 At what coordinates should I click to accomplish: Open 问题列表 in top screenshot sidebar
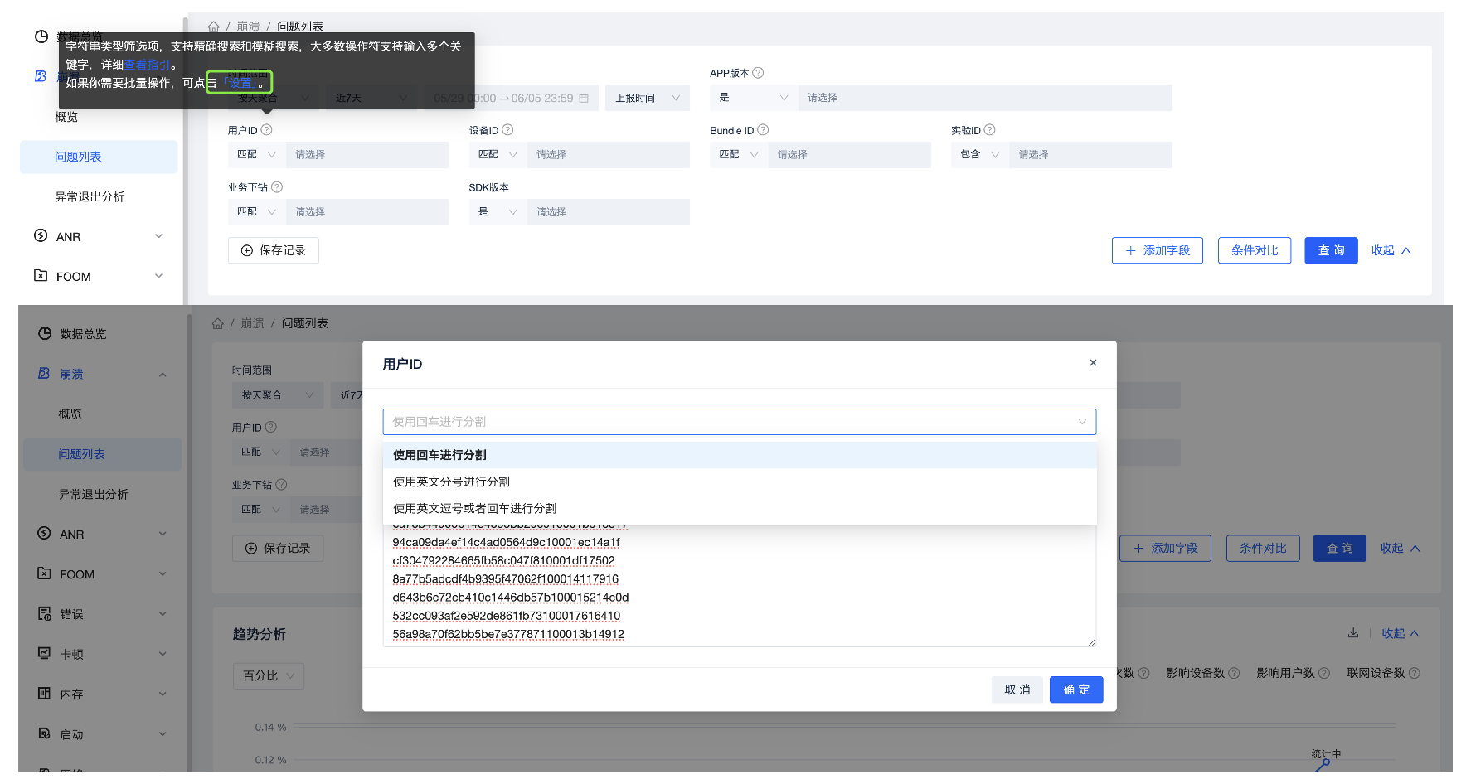pyautogui.click(x=99, y=157)
